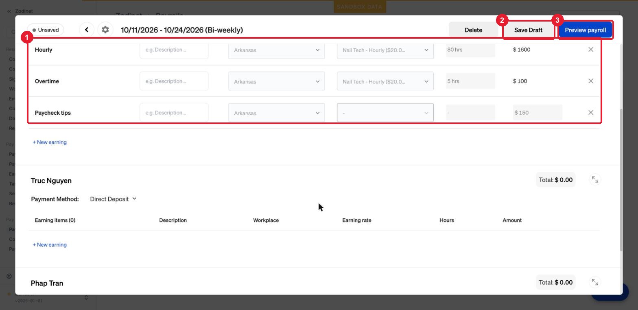Open payroll settings gear icon

[x=105, y=30]
